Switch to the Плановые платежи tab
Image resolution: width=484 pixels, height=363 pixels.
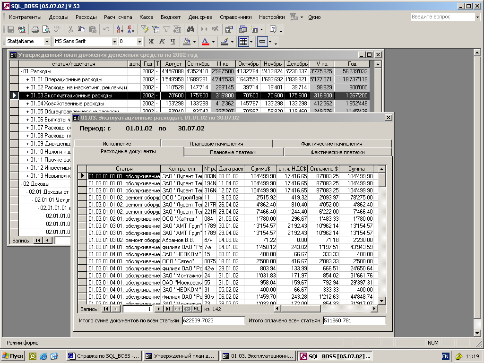pyautogui.click(x=233, y=152)
